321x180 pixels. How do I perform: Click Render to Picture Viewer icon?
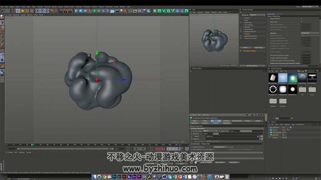(66, 11)
